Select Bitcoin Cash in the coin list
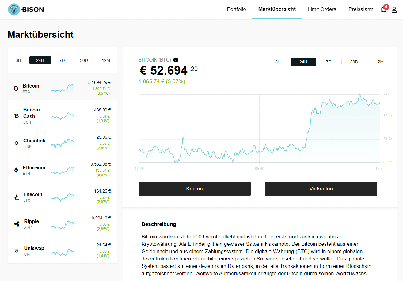The height and width of the screenshot is (281, 403). [63, 114]
